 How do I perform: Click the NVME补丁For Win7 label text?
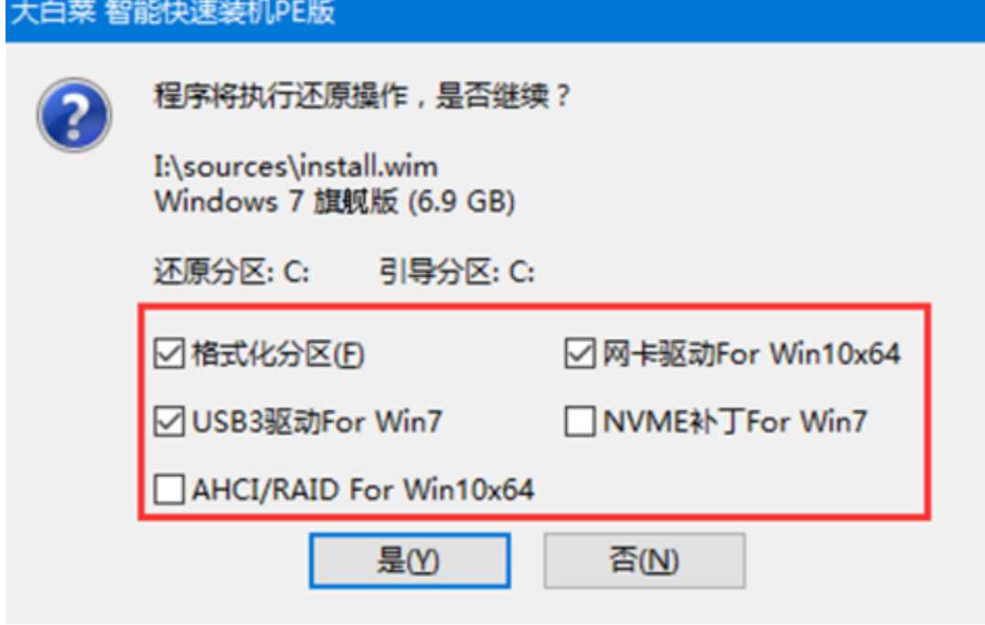(735, 421)
